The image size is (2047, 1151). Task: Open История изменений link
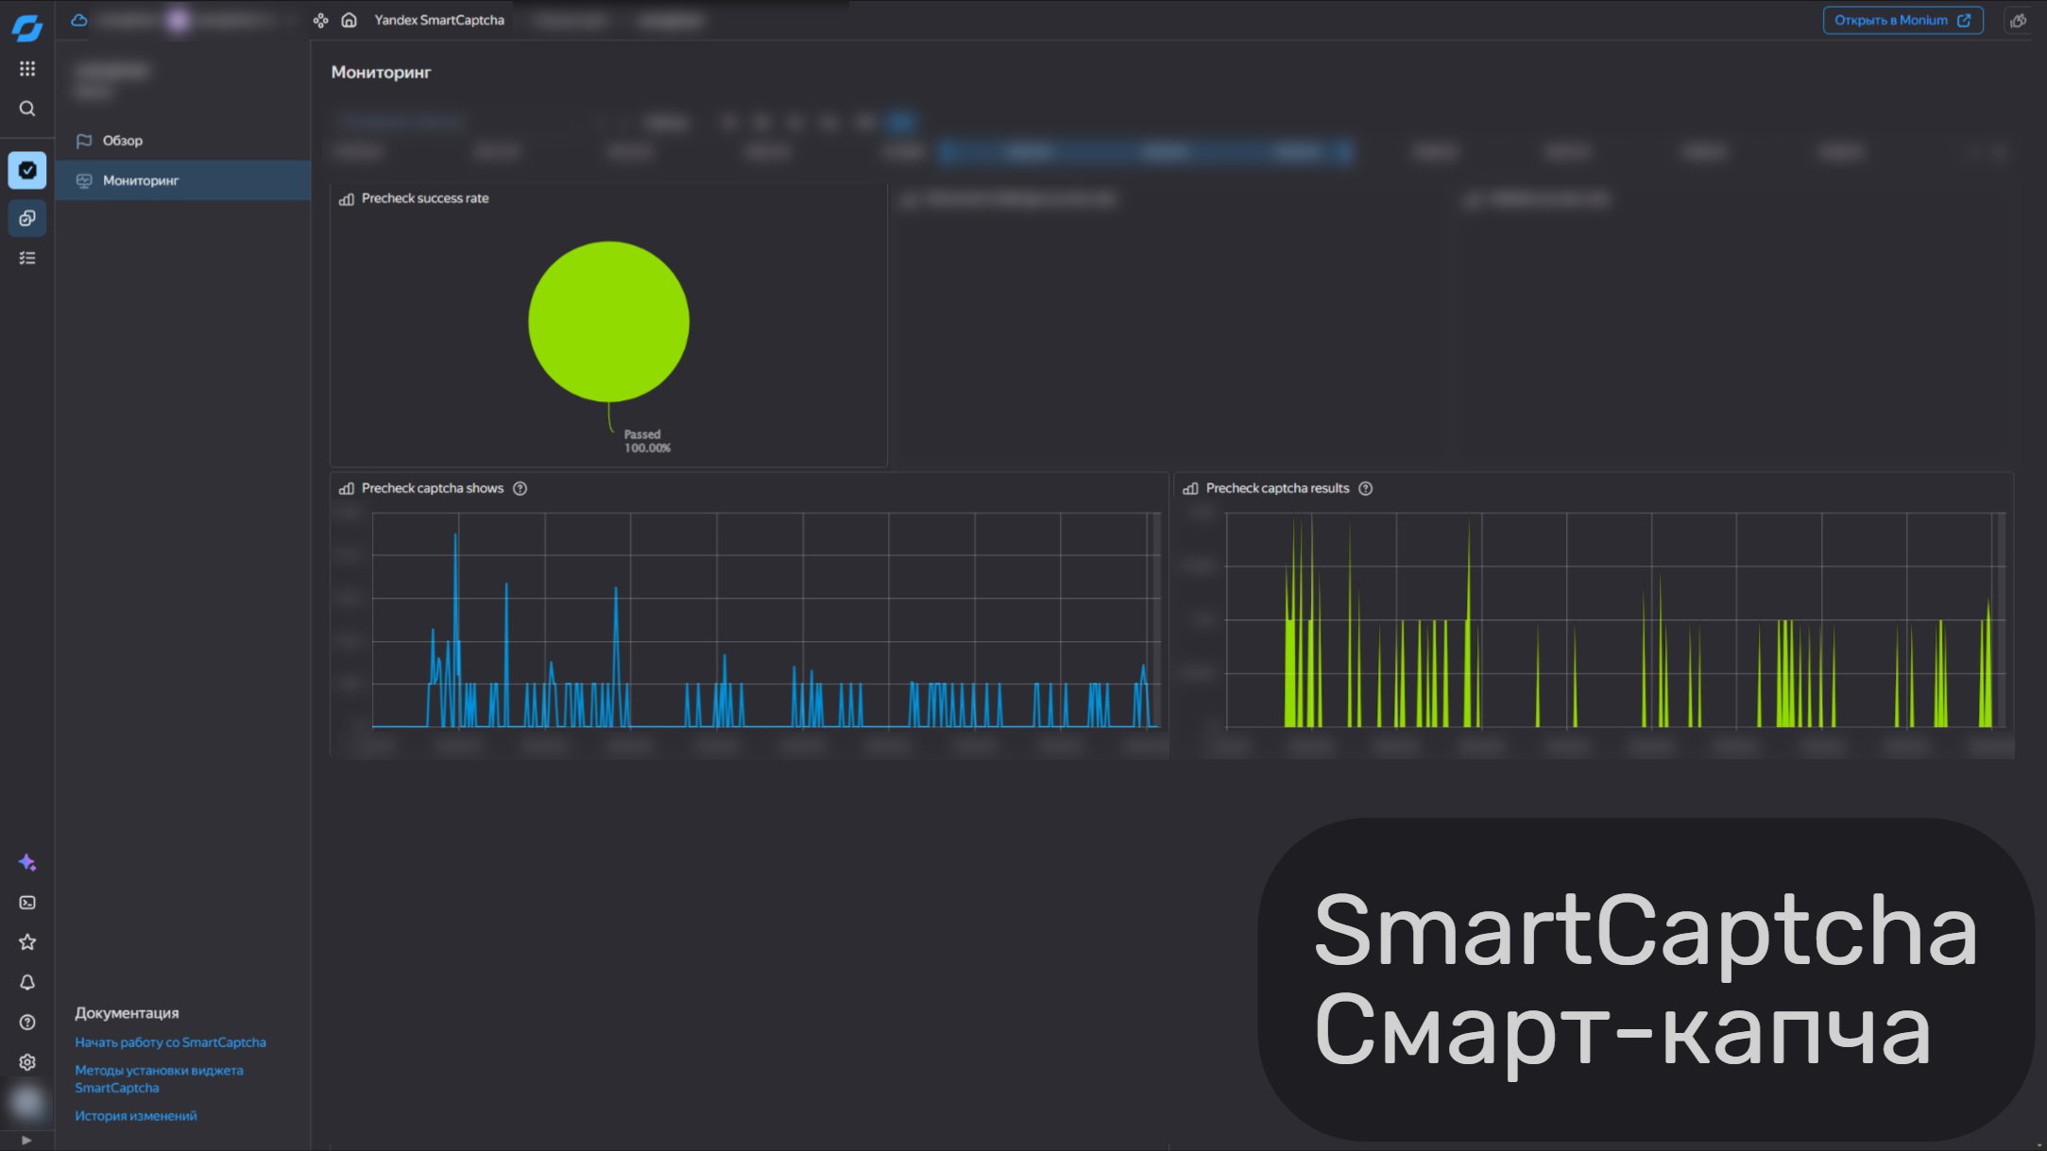(136, 1116)
